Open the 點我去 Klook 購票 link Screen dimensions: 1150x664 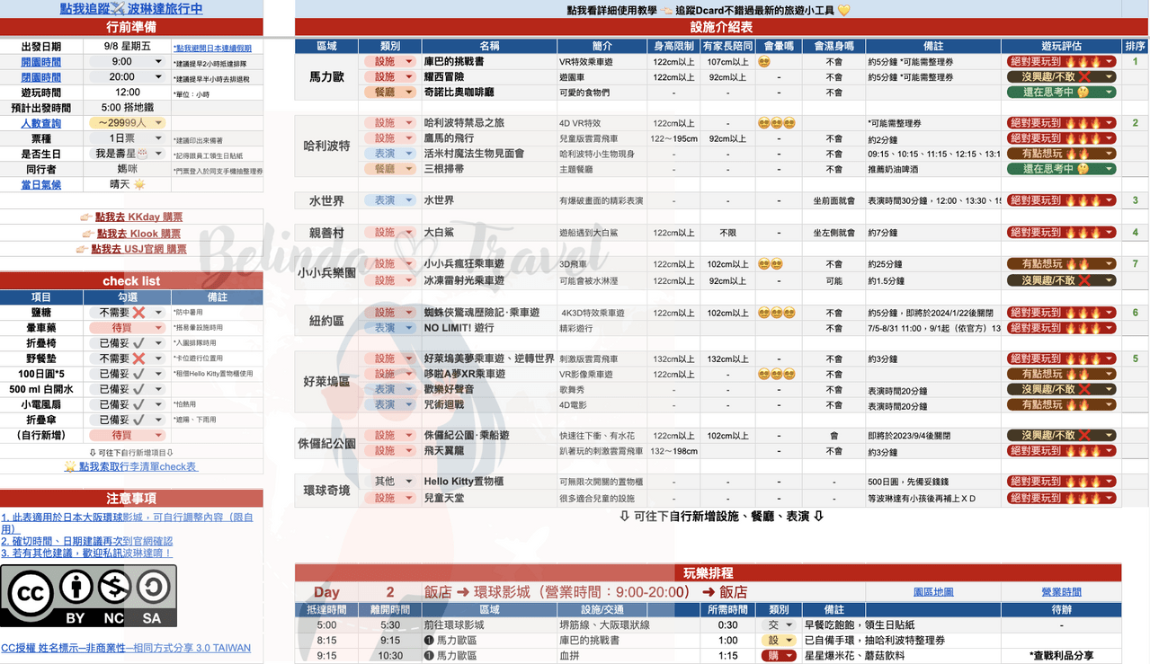click(x=138, y=234)
